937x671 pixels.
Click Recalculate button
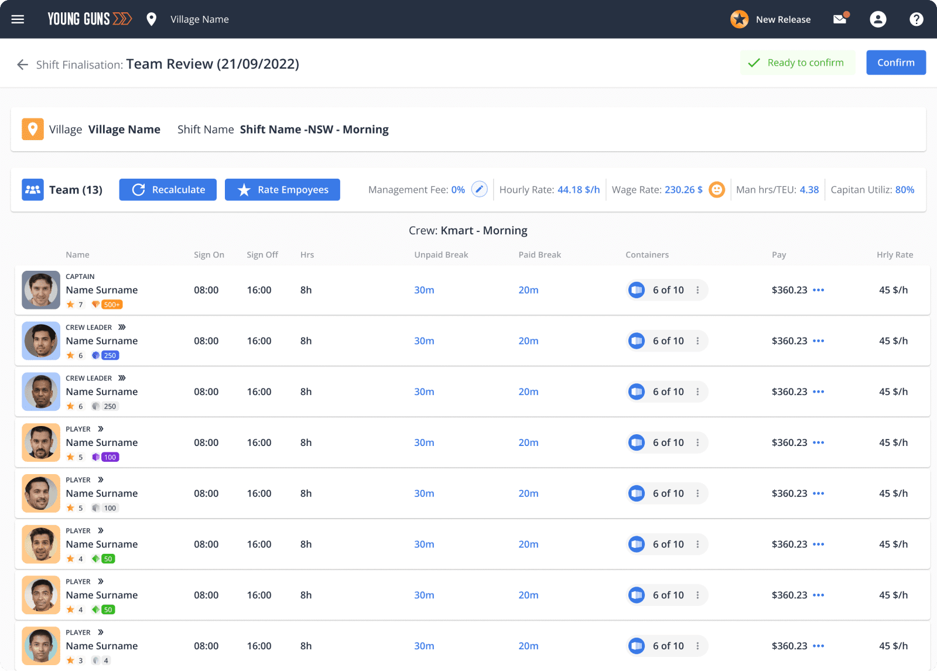pos(168,189)
